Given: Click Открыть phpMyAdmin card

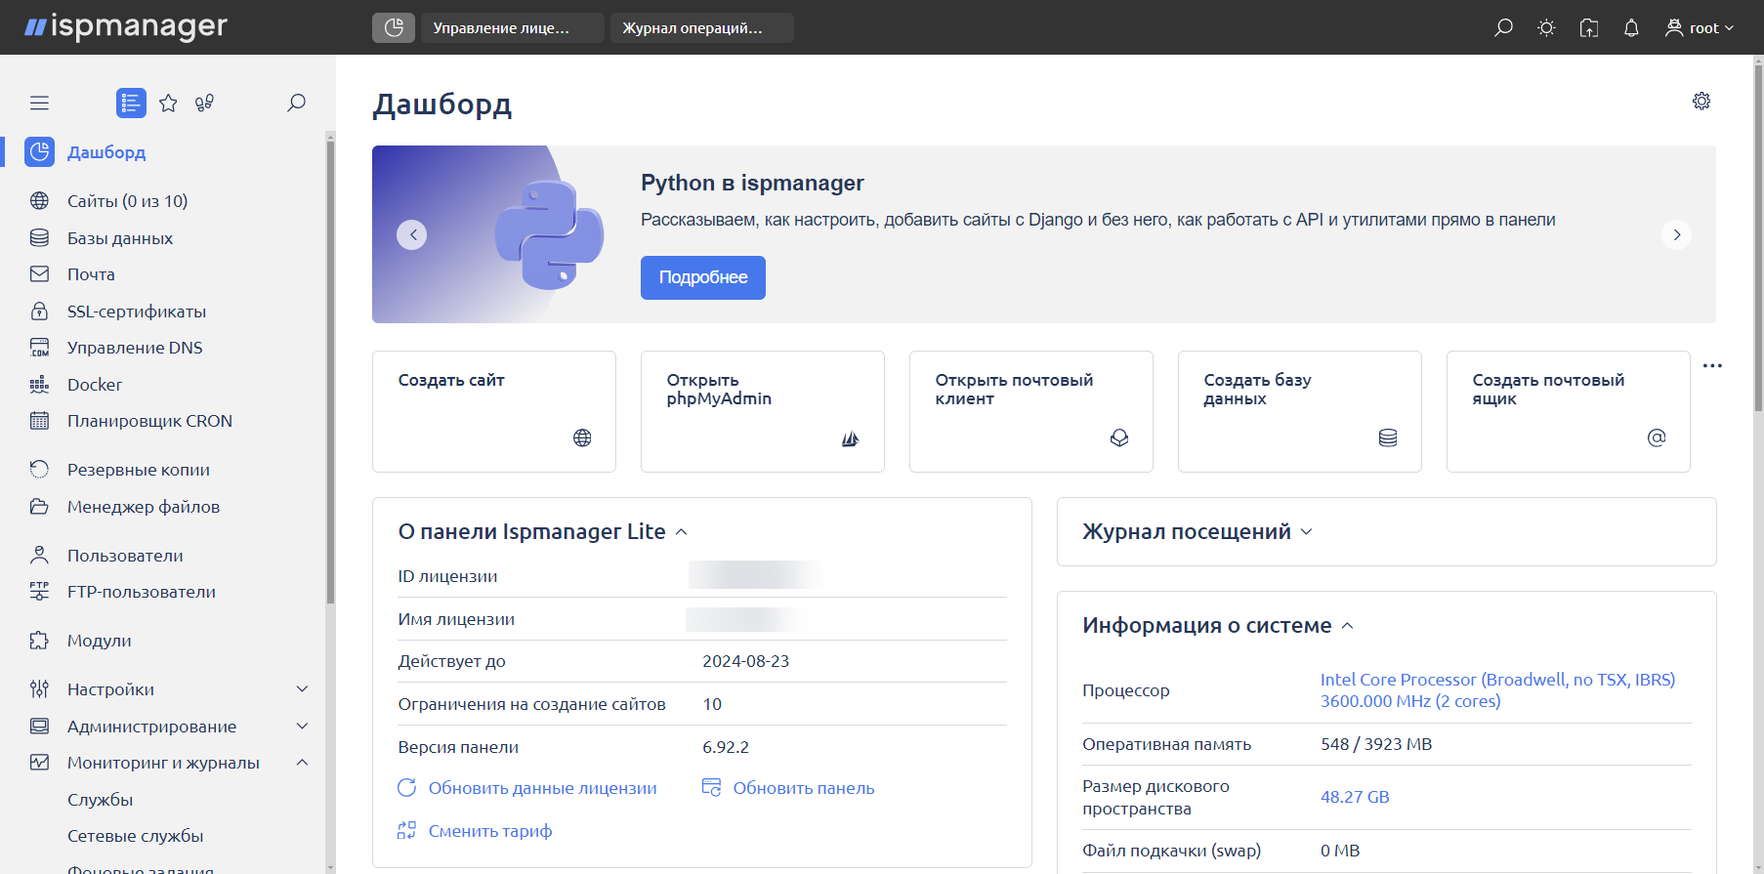Looking at the screenshot, I should point(763,411).
